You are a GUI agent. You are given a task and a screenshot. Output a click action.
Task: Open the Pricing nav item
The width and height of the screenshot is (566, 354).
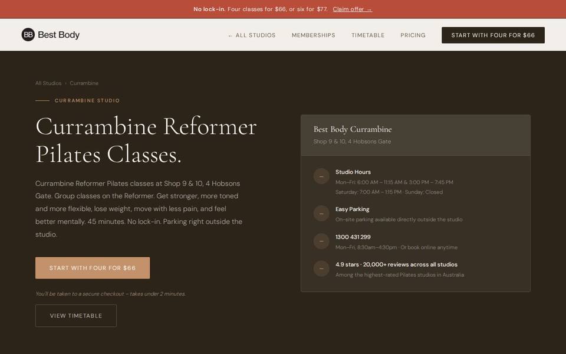point(413,35)
